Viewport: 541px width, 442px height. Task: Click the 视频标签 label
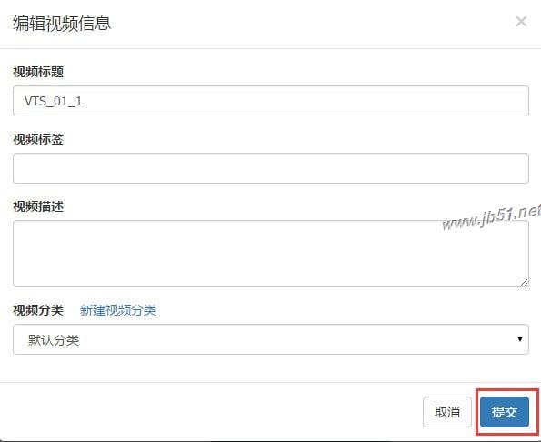38,139
